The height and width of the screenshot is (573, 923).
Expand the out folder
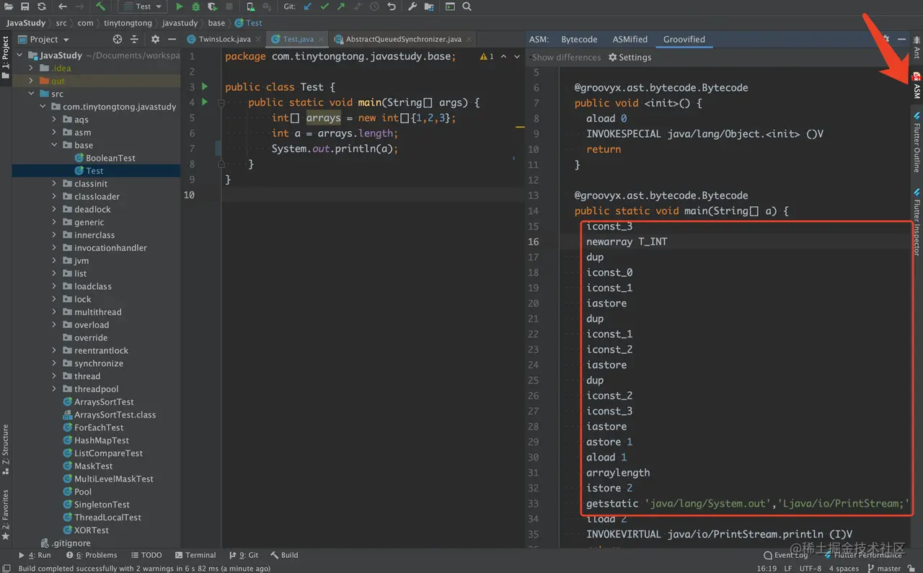[32, 81]
